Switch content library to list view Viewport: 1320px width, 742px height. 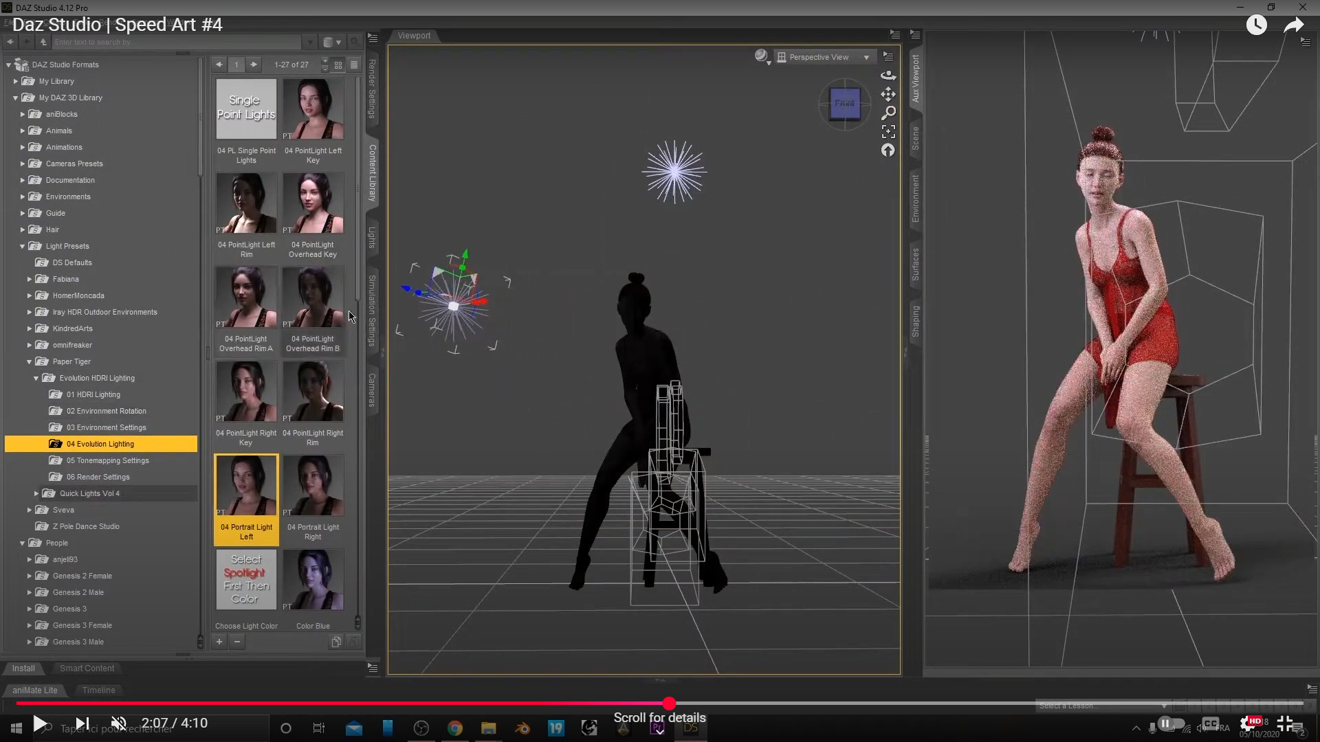354,65
